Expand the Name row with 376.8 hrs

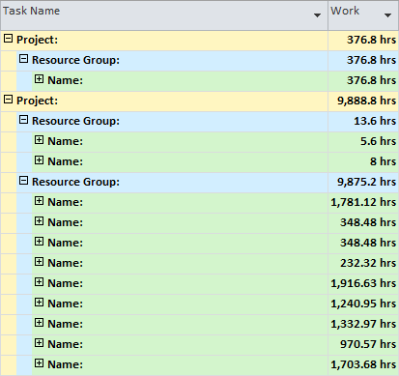pyautogui.click(x=39, y=79)
